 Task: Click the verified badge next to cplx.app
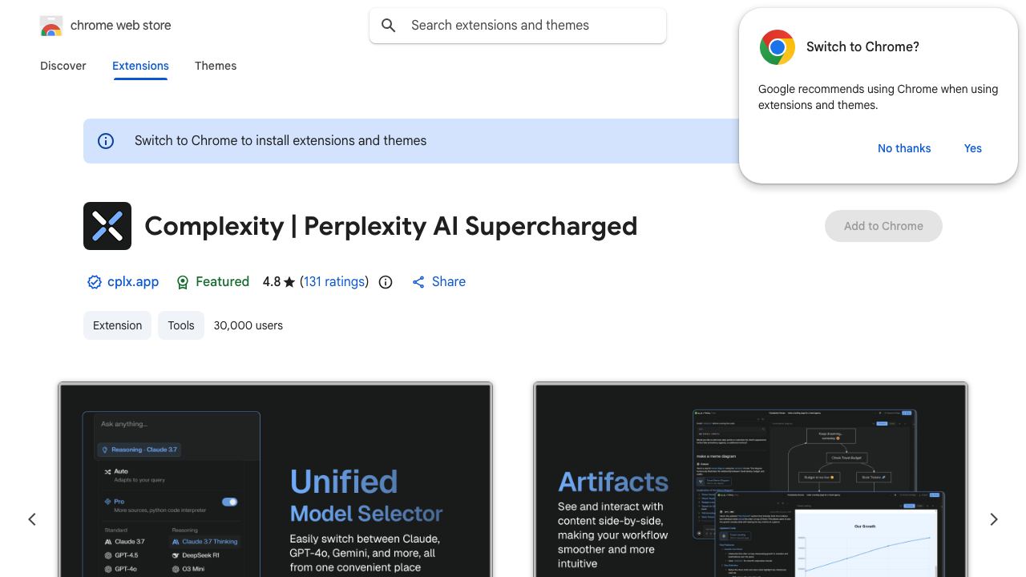tap(95, 282)
